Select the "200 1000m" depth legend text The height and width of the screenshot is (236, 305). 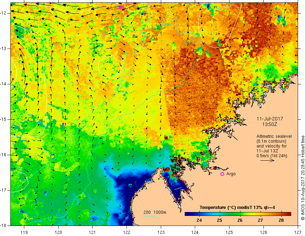pos(155,212)
